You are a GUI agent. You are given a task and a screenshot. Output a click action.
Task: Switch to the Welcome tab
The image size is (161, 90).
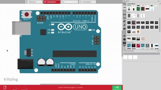coord(34,2)
